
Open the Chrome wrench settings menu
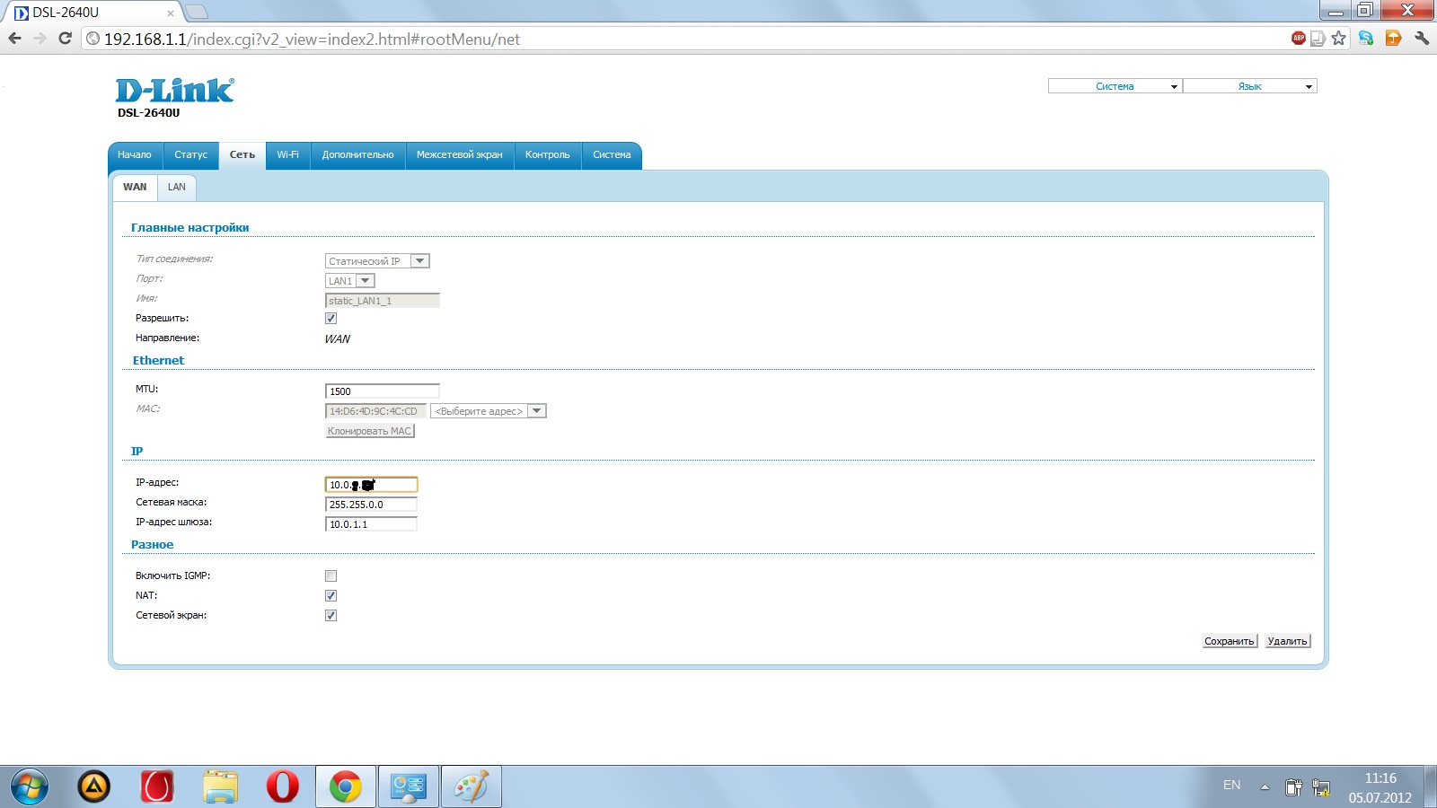(x=1421, y=38)
